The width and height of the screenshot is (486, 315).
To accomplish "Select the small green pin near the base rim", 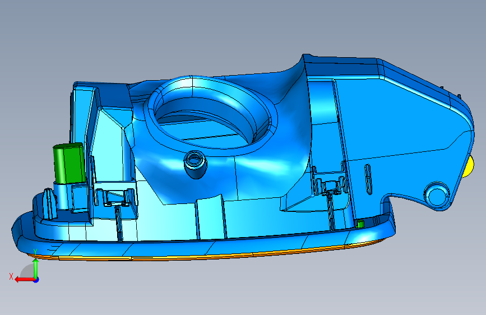I will tap(360, 224).
